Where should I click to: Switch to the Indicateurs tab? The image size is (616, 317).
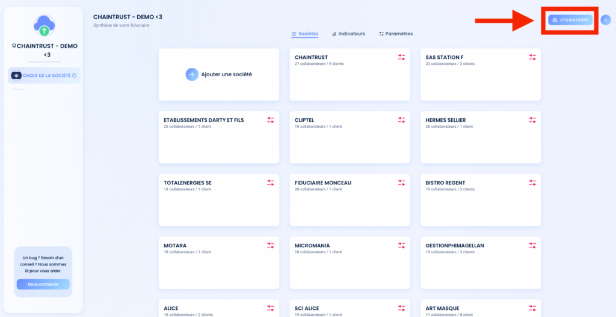click(348, 34)
